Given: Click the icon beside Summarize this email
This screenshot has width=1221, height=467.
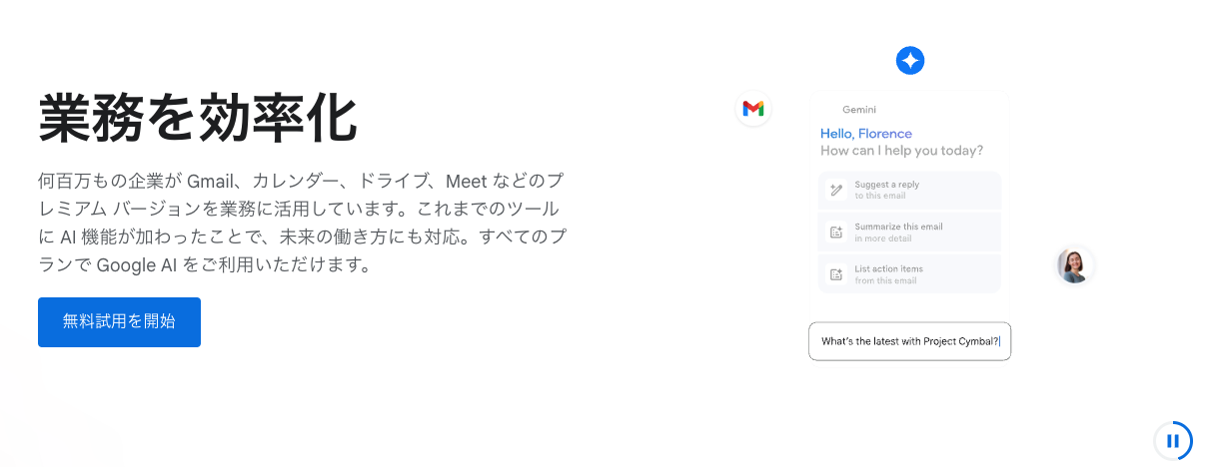Looking at the screenshot, I should (836, 232).
